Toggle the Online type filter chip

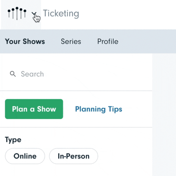point(25,156)
